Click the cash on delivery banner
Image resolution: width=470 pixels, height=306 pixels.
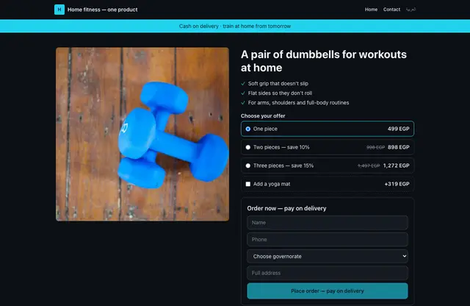pos(235,26)
